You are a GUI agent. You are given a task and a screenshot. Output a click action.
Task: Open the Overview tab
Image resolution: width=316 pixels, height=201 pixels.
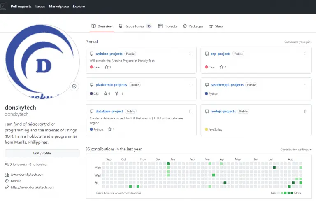tap(102, 26)
